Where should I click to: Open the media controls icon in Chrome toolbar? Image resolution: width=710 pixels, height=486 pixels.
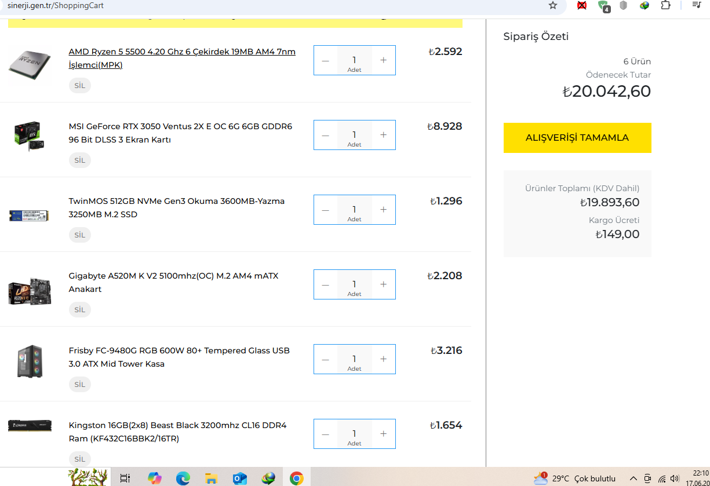[697, 5]
